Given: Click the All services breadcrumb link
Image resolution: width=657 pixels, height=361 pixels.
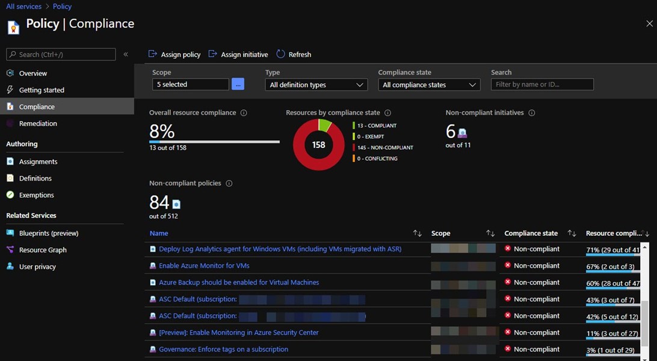Looking at the screenshot, I should pos(24,7).
